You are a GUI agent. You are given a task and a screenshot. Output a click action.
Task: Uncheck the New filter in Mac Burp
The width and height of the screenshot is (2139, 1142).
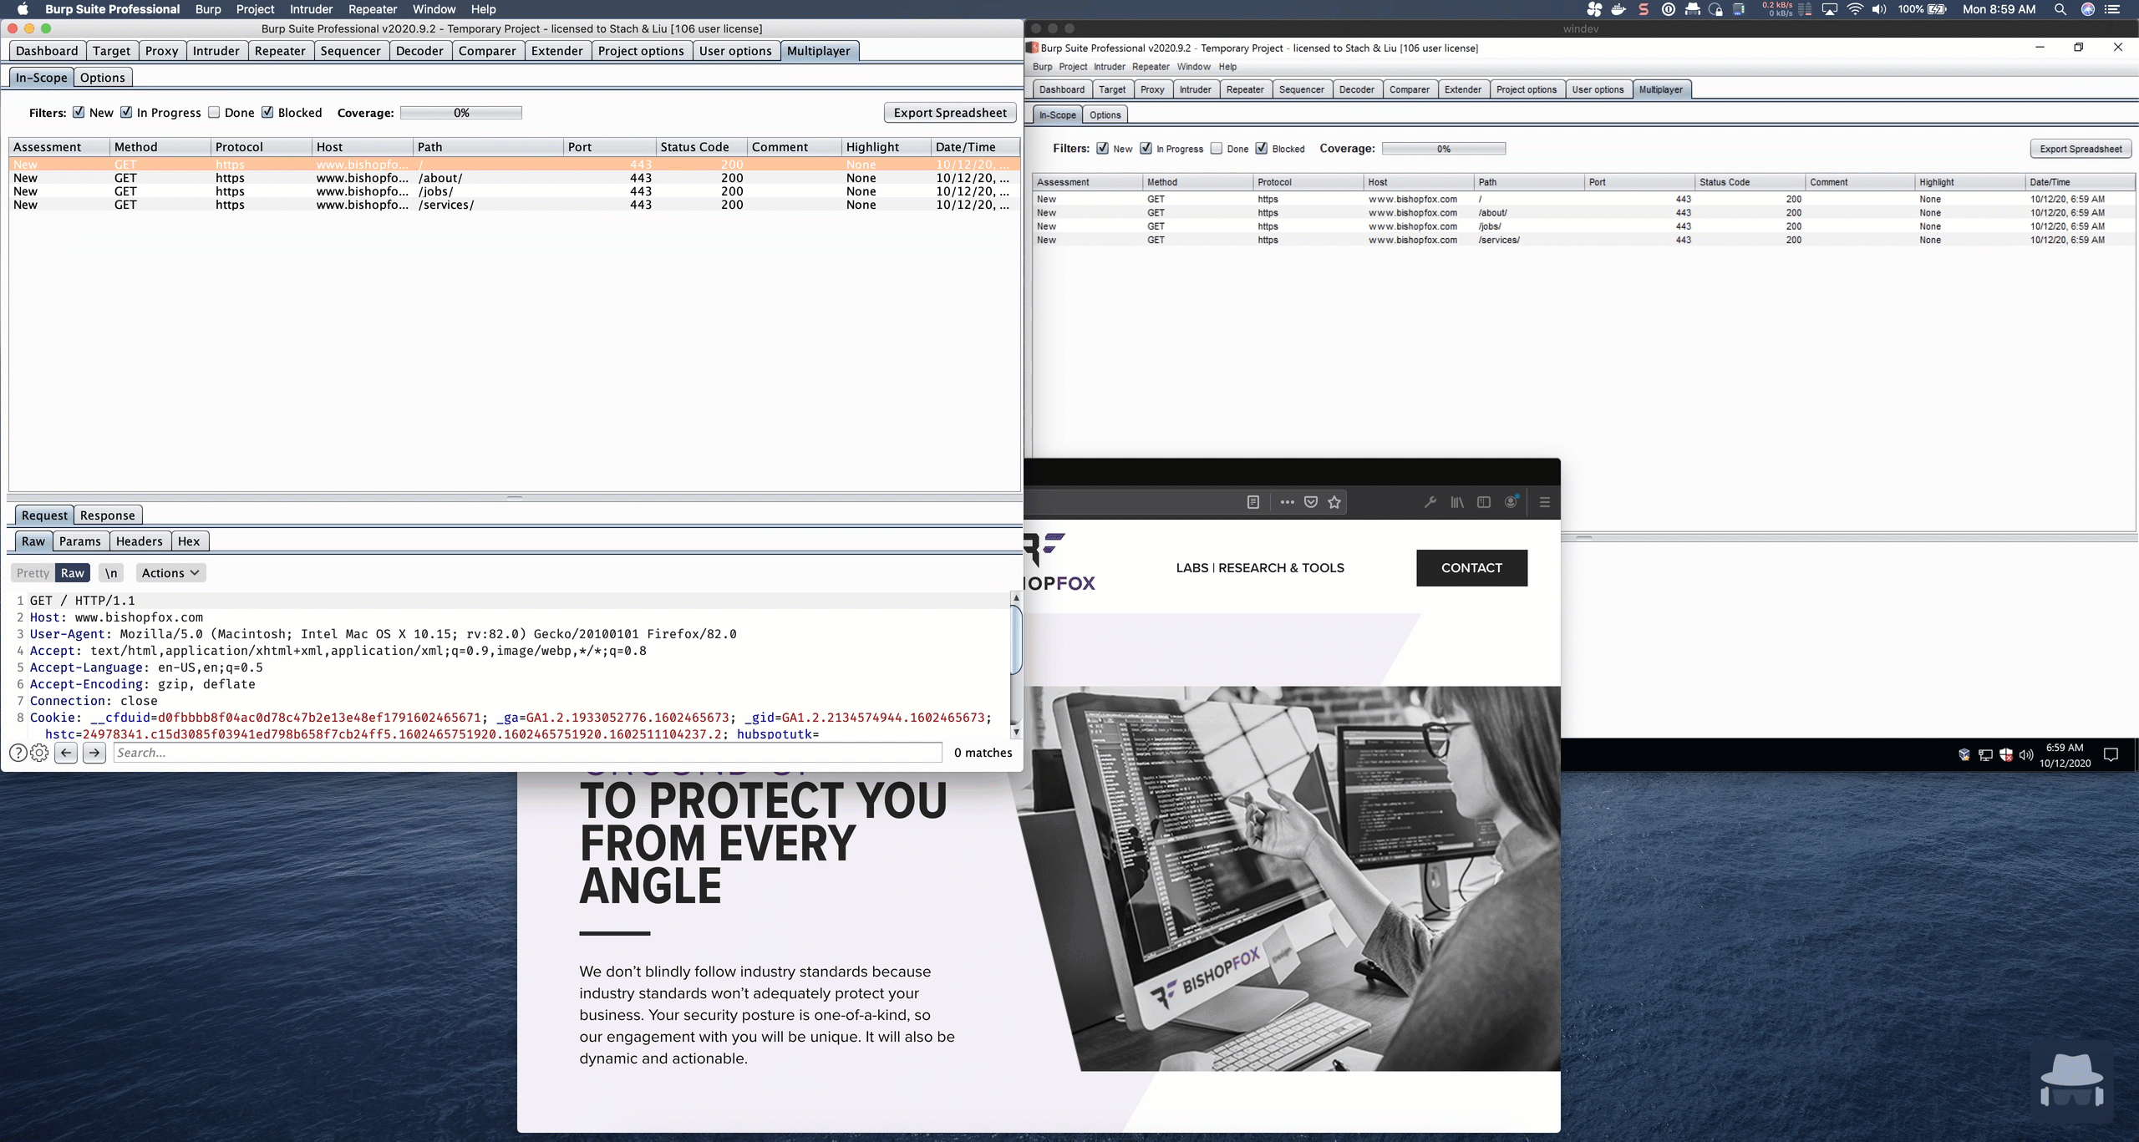pos(79,112)
